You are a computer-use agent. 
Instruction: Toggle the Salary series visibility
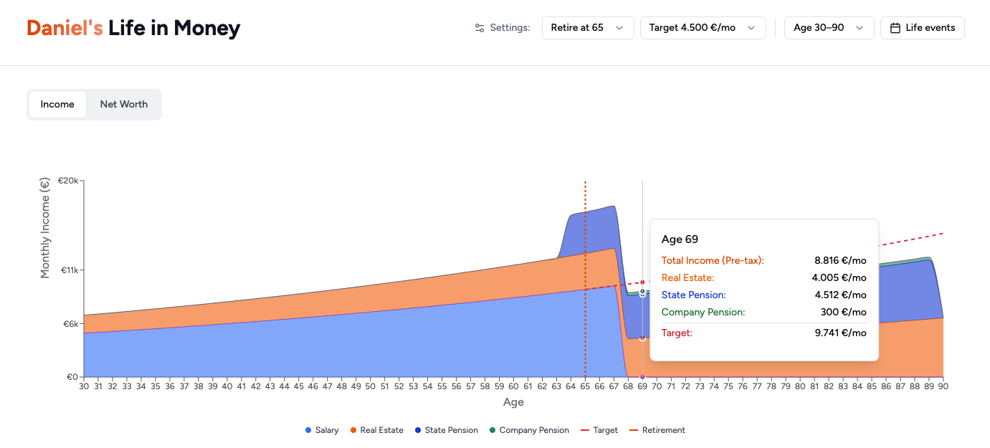click(x=325, y=430)
